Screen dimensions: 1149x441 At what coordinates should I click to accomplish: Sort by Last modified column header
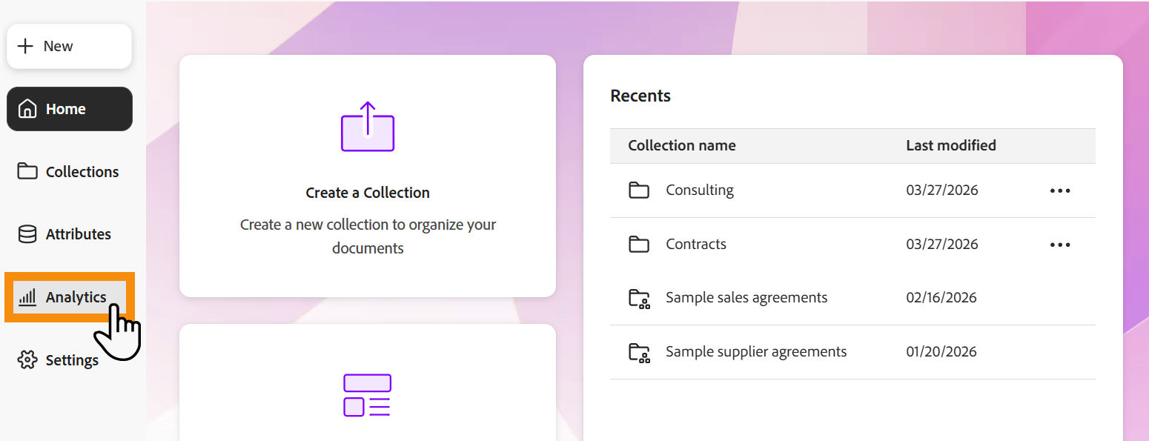click(x=950, y=145)
